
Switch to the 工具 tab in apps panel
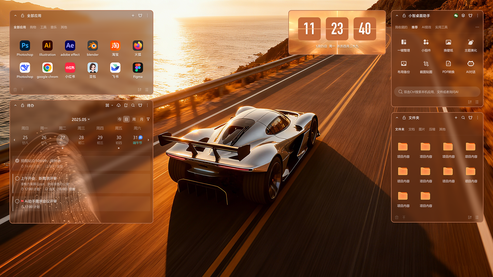43,27
